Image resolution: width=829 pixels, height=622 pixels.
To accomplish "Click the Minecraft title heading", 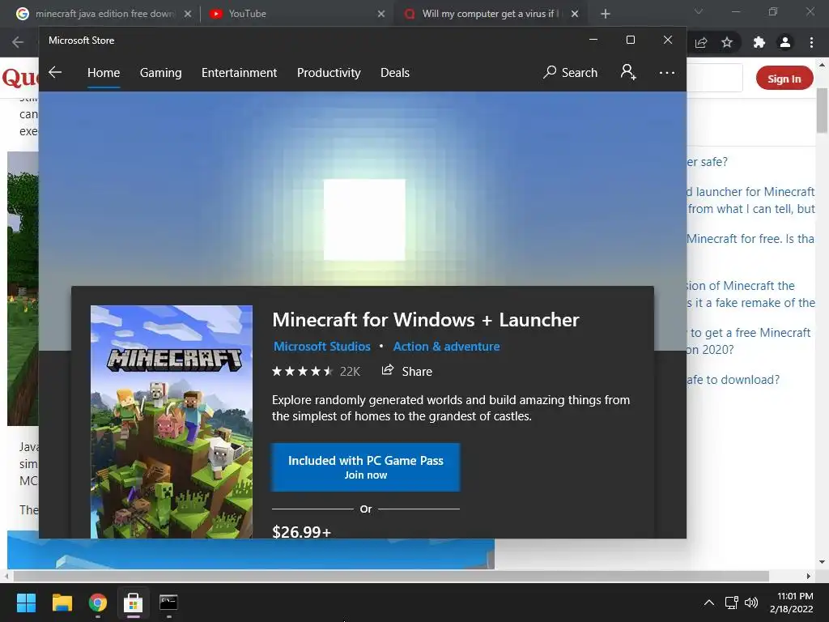I will pyautogui.click(x=426, y=319).
